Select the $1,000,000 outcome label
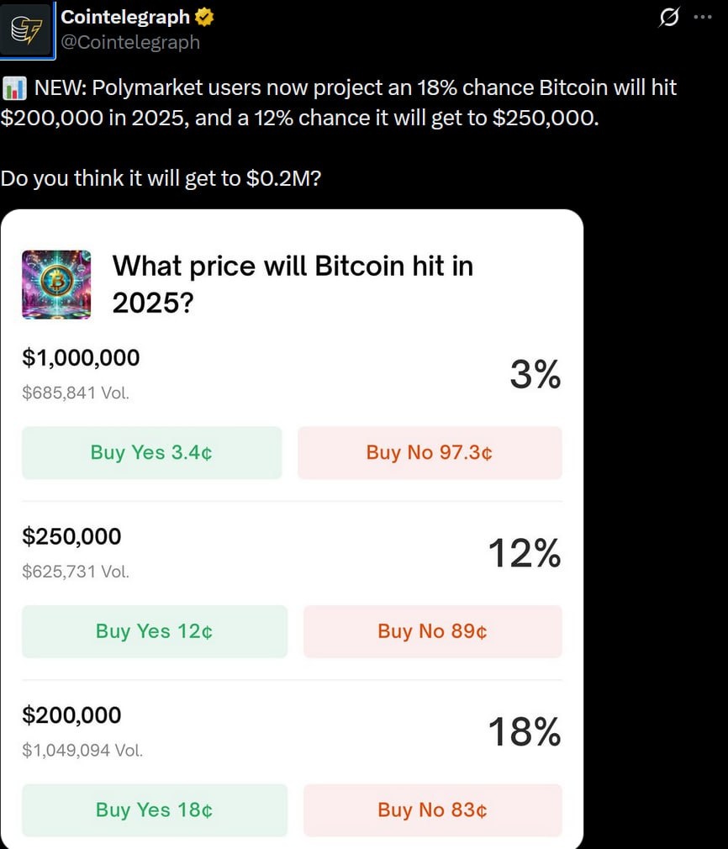The width and height of the screenshot is (728, 849). pyautogui.click(x=81, y=357)
